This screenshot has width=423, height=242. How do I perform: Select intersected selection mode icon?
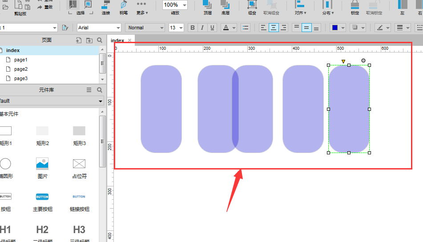(x=73, y=4)
